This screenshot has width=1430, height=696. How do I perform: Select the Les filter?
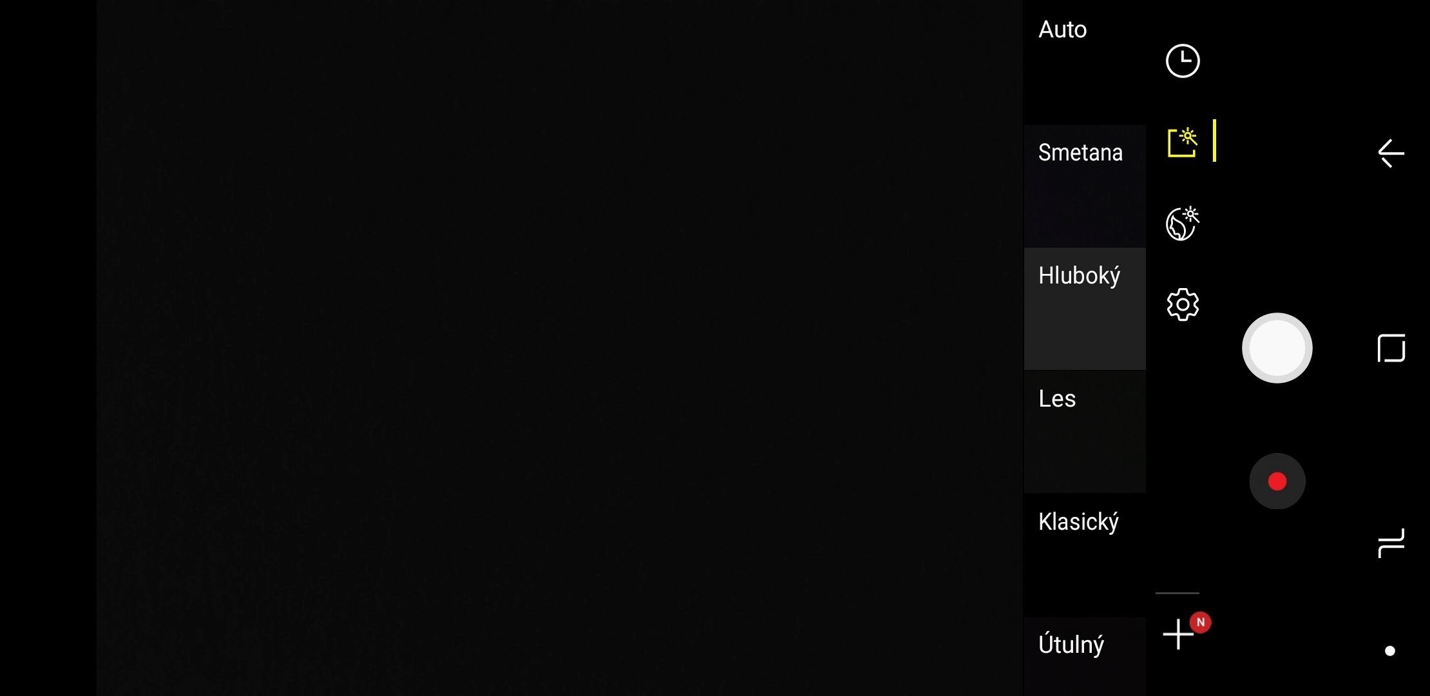click(1085, 432)
